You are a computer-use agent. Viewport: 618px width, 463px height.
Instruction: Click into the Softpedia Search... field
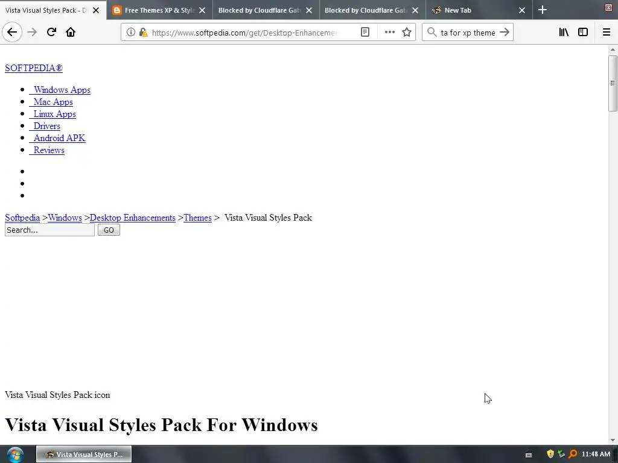pos(49,230)
